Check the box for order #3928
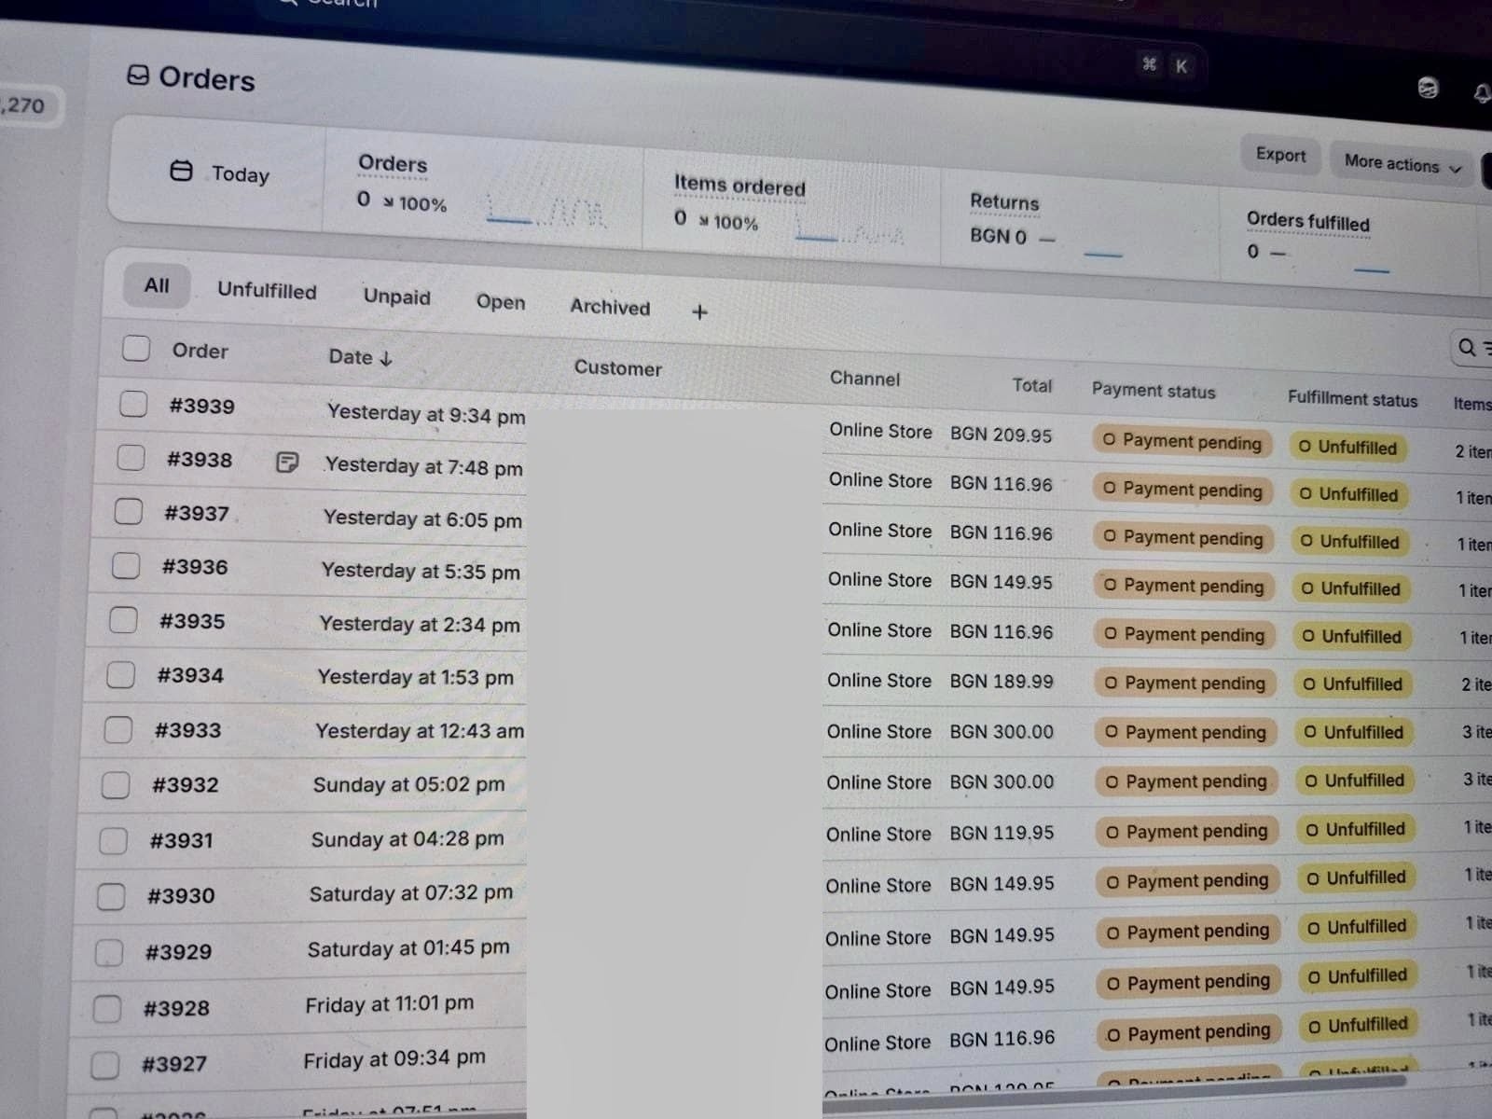1492x1119 pixels. tap(107, 1008)
